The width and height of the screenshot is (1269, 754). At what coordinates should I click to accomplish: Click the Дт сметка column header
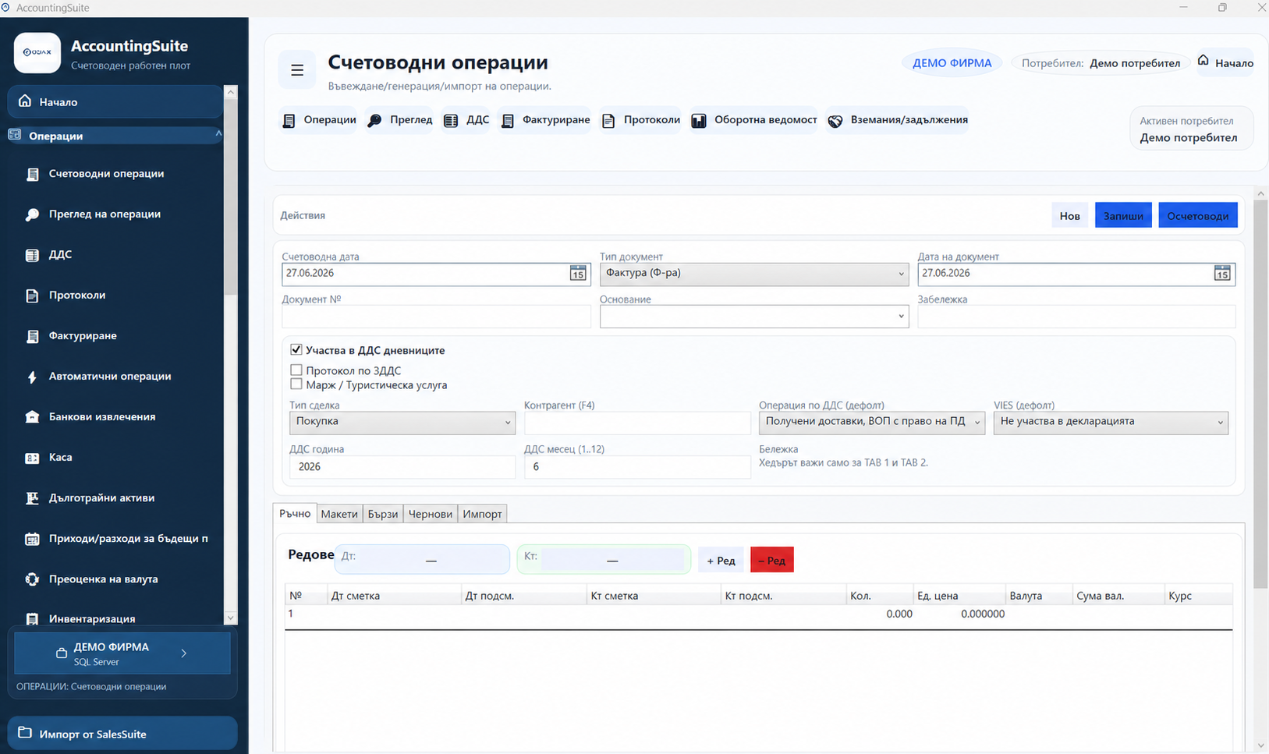(x=394, y=596)
